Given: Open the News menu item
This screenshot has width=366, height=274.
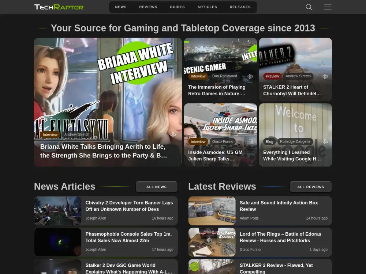Looking at the screenshot, I should [x=121, y=7].
